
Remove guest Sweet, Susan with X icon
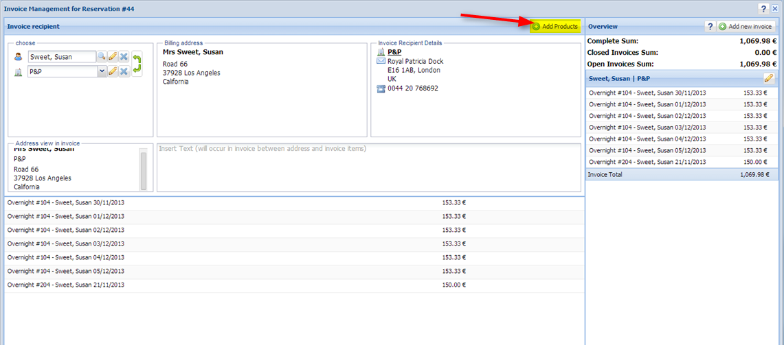pos(124,57)
